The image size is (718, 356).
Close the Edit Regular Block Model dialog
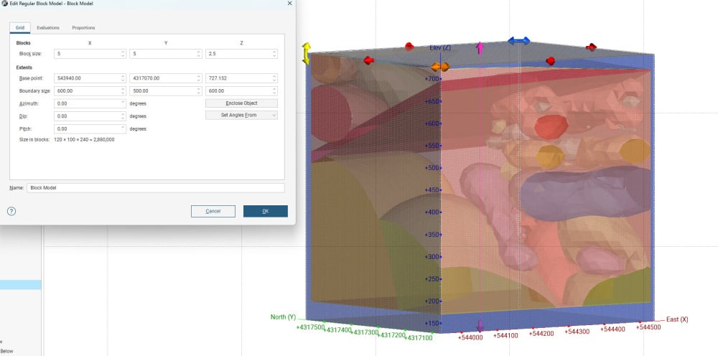(289, 3)
